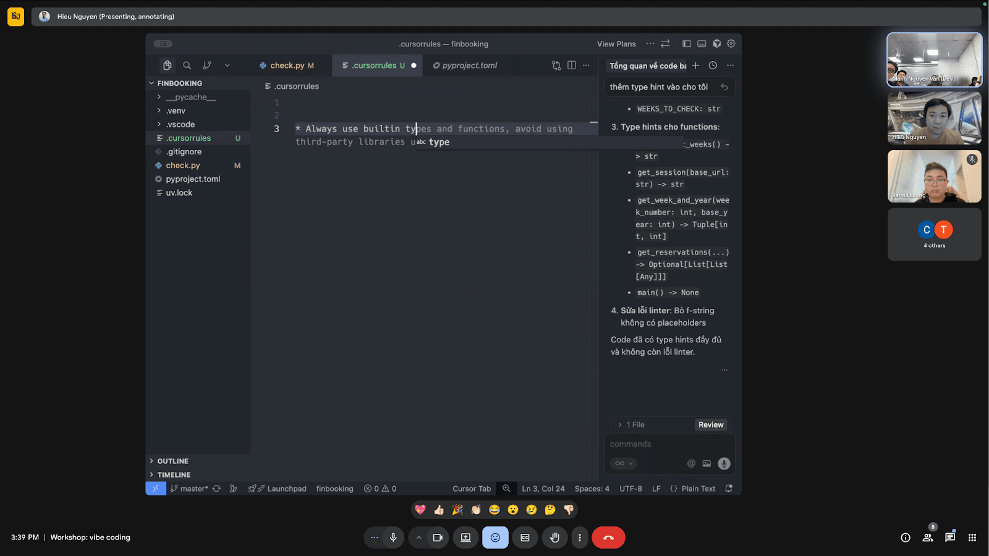The width and height of the screenshot is (989, 556).
Task: Turn on the meeting camera
Action: (x=438, y=537)
